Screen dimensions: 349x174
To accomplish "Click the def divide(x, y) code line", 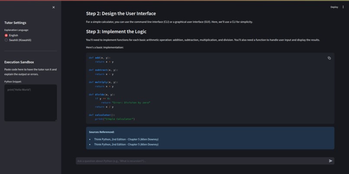I will tap(102, 94).
